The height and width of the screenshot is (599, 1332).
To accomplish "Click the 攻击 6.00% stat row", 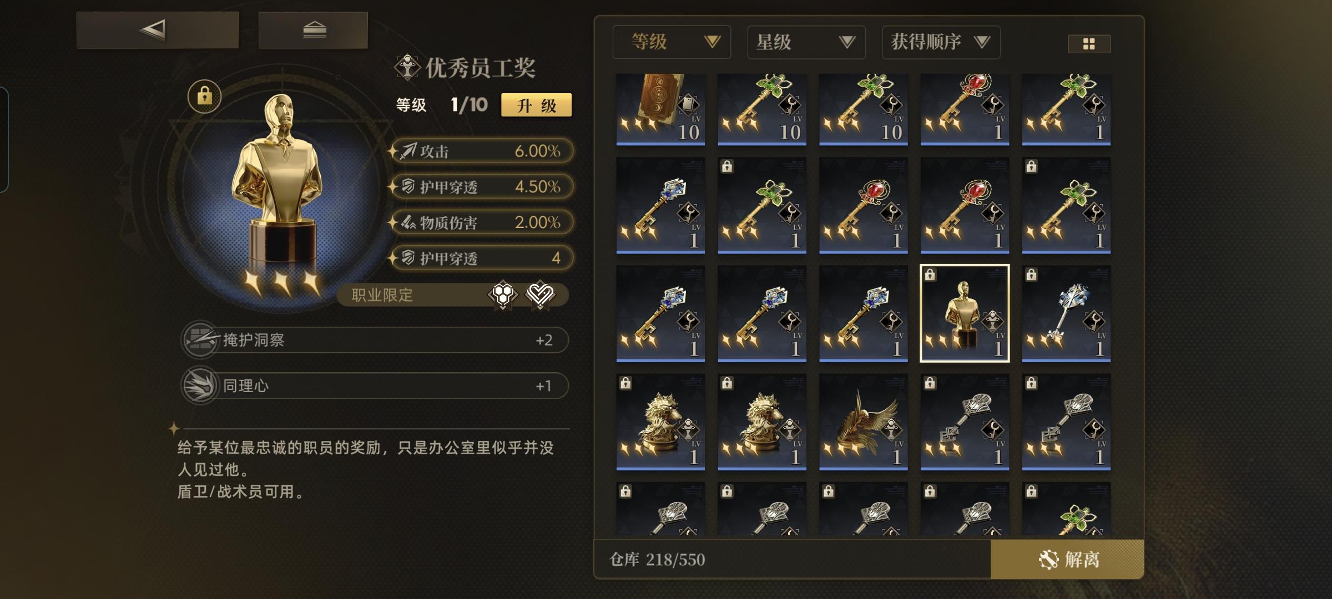I will pyautogui.click(x=482, y=151).
